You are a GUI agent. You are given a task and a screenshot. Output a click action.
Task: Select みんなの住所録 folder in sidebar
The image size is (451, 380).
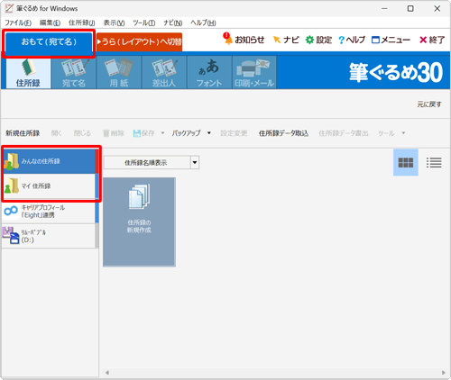[50, 161]
